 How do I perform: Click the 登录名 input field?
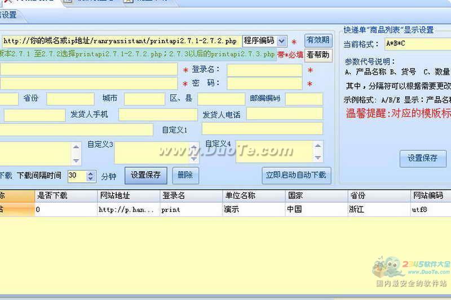click(x=264, y=70)
